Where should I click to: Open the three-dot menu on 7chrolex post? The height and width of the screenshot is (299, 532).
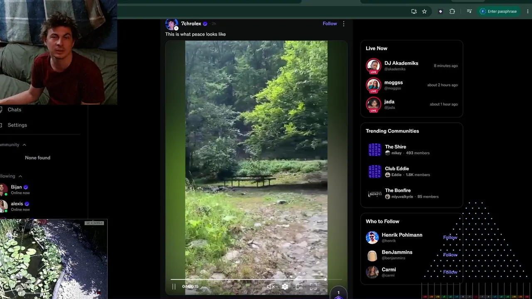tap(343, 24)
